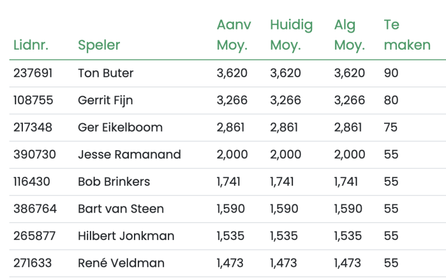The width and height of the screenshot is (446, 279).
Task: Open player Ton Buter
Action: pyautogui.click(x=105, y=73)
